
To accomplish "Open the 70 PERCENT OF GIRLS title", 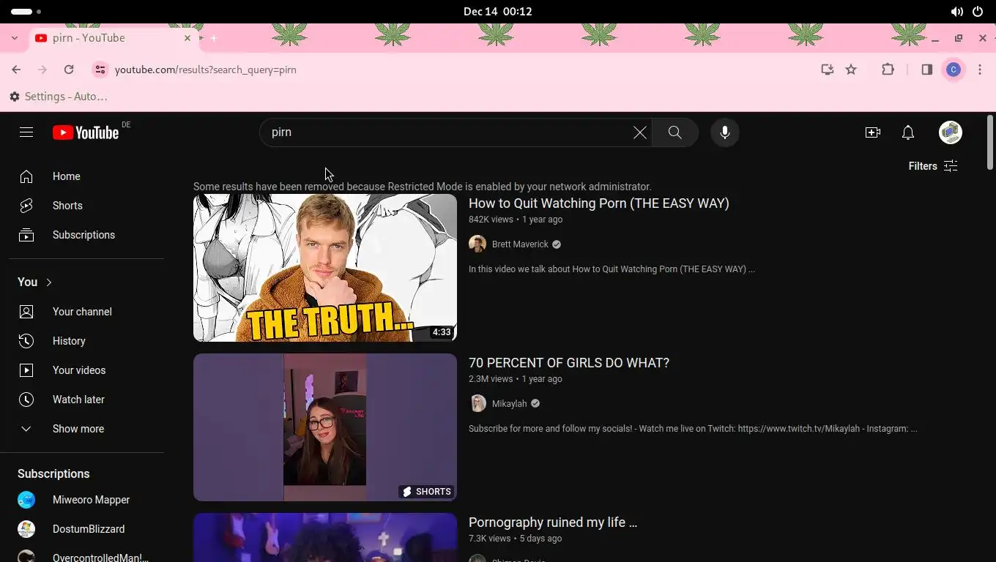I will 569,363.
